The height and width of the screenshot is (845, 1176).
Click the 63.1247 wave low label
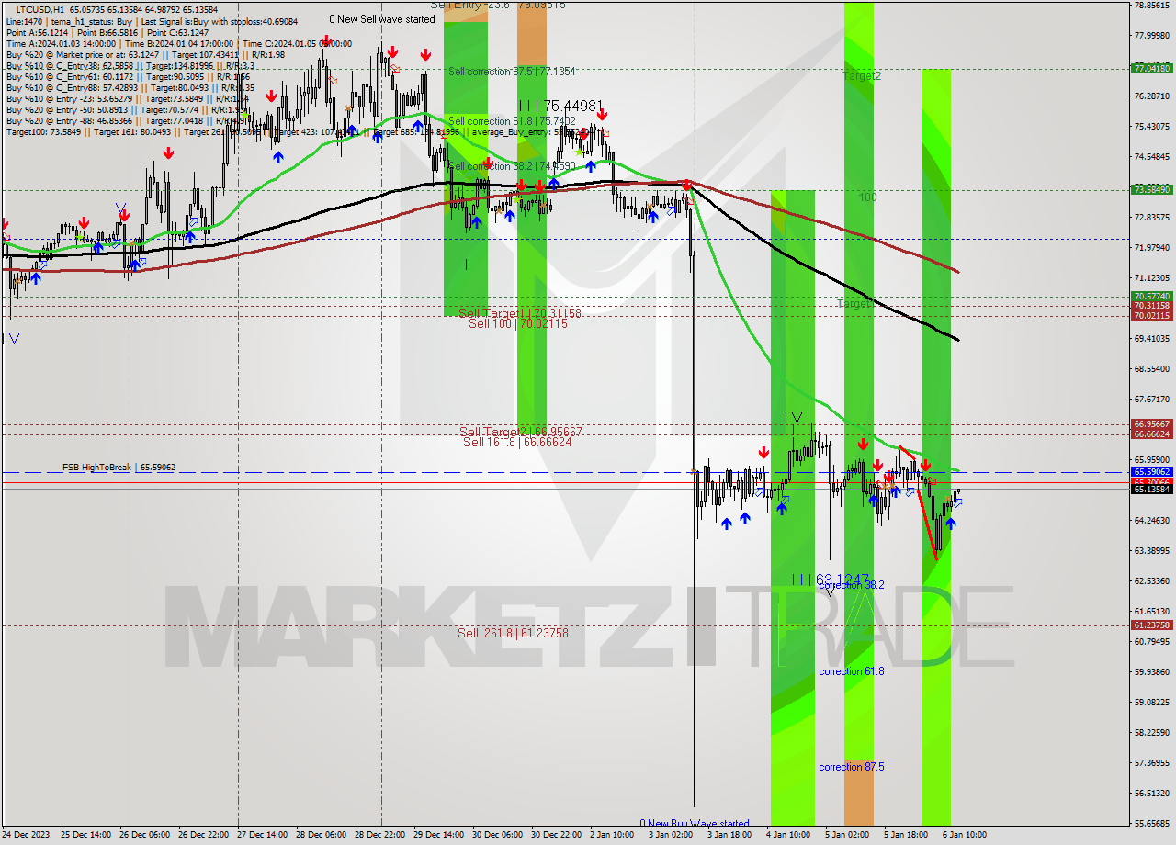(x=831, y=580)
